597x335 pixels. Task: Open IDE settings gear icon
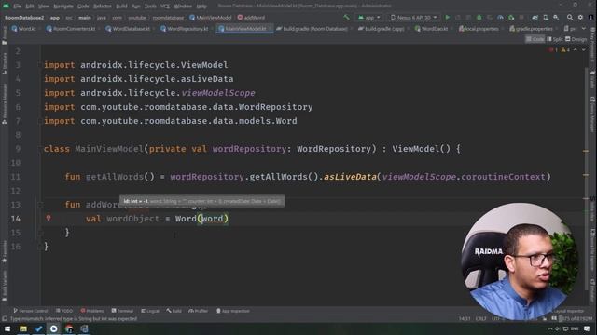click(x=580, y=18)
